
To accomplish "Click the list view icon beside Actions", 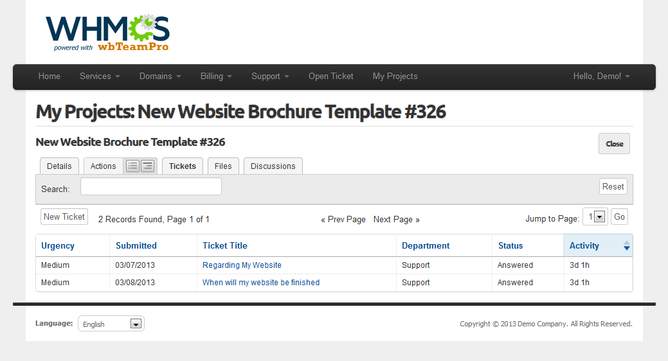I will (x=132, y=166).
